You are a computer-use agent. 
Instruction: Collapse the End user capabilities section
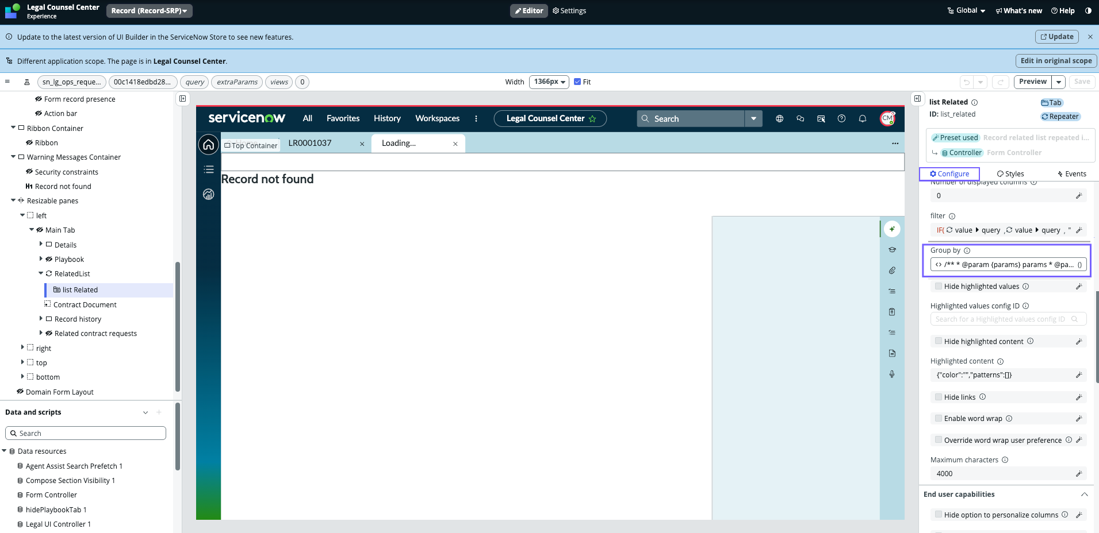1084,495
